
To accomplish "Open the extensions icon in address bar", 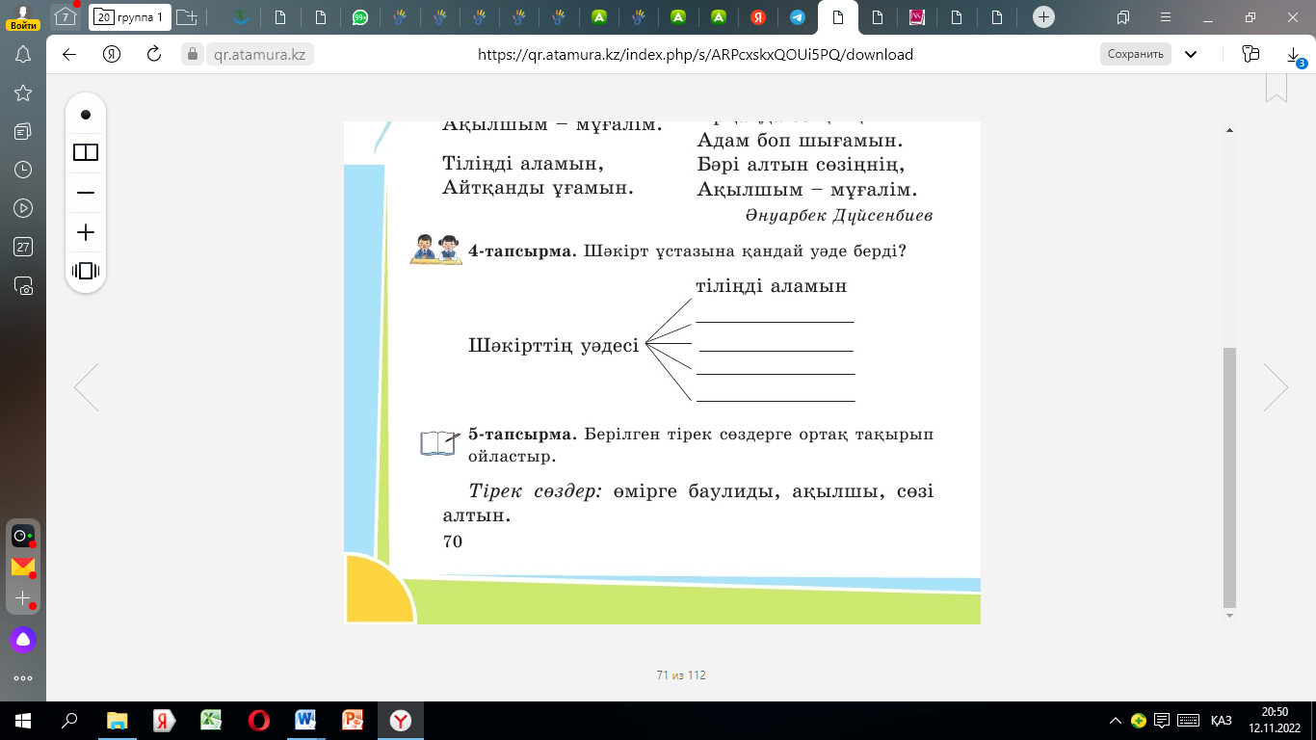I will [x=1251, y=54].
